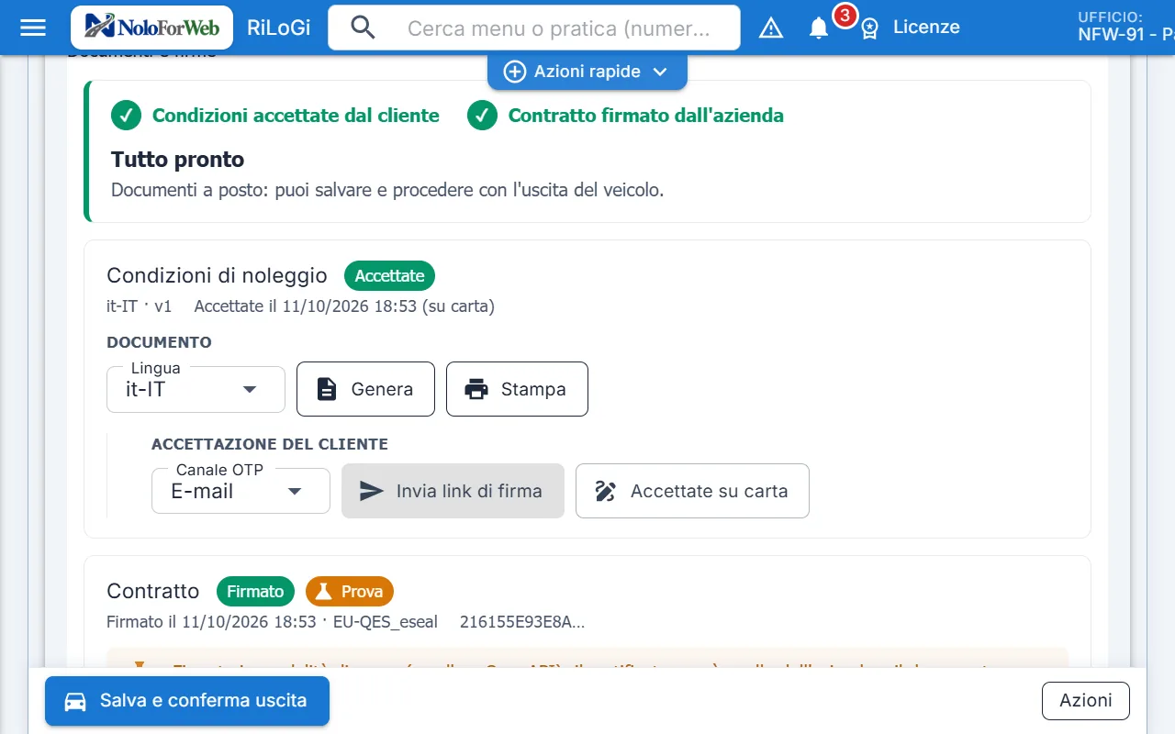Open the hamburger navigation menu

33,28
